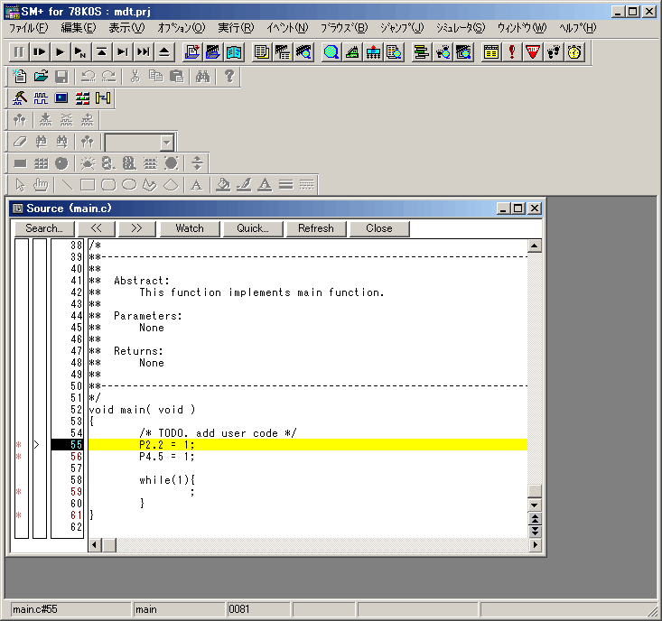Click the Return out of function icon
This screenshot has width=662, height=621.
tap(101, 52)
